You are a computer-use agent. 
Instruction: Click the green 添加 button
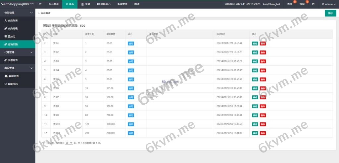coord(330,13)
